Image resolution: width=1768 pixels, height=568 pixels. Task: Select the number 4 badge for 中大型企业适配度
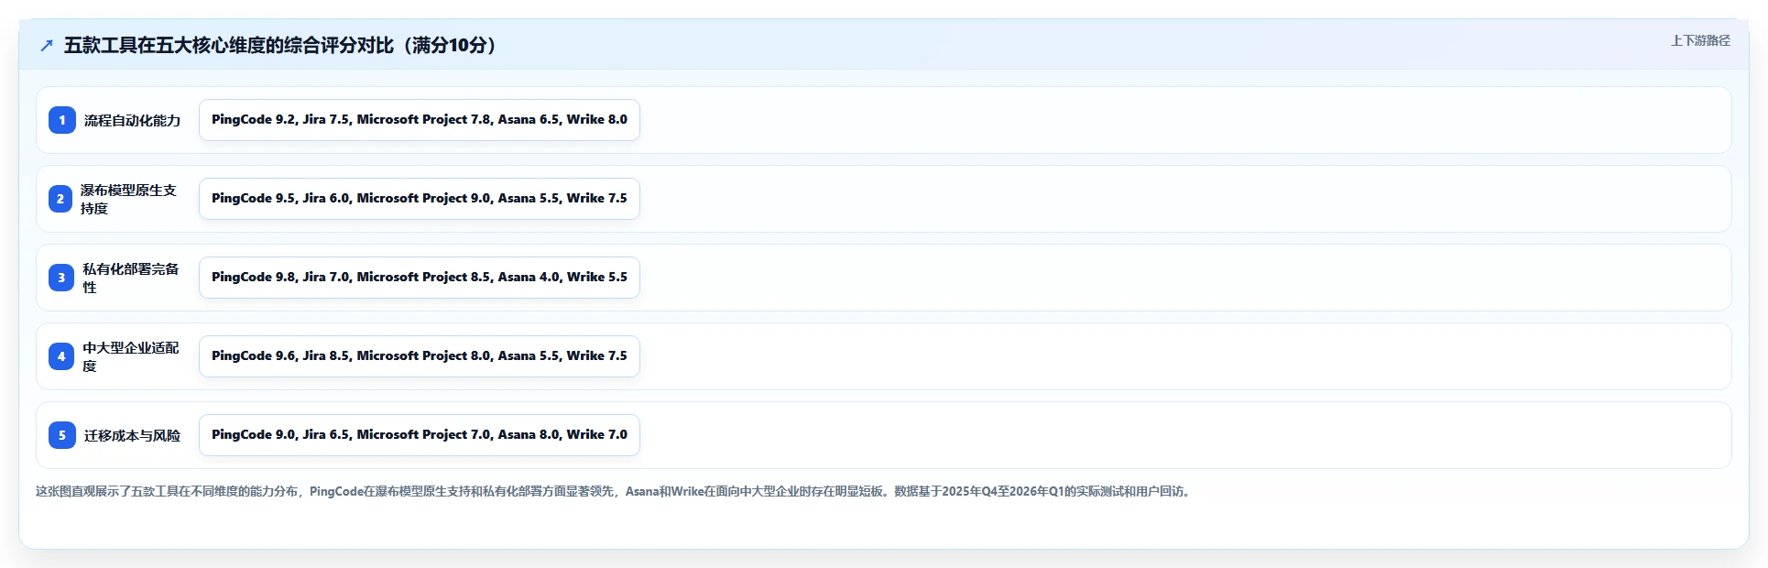[61, 356]
